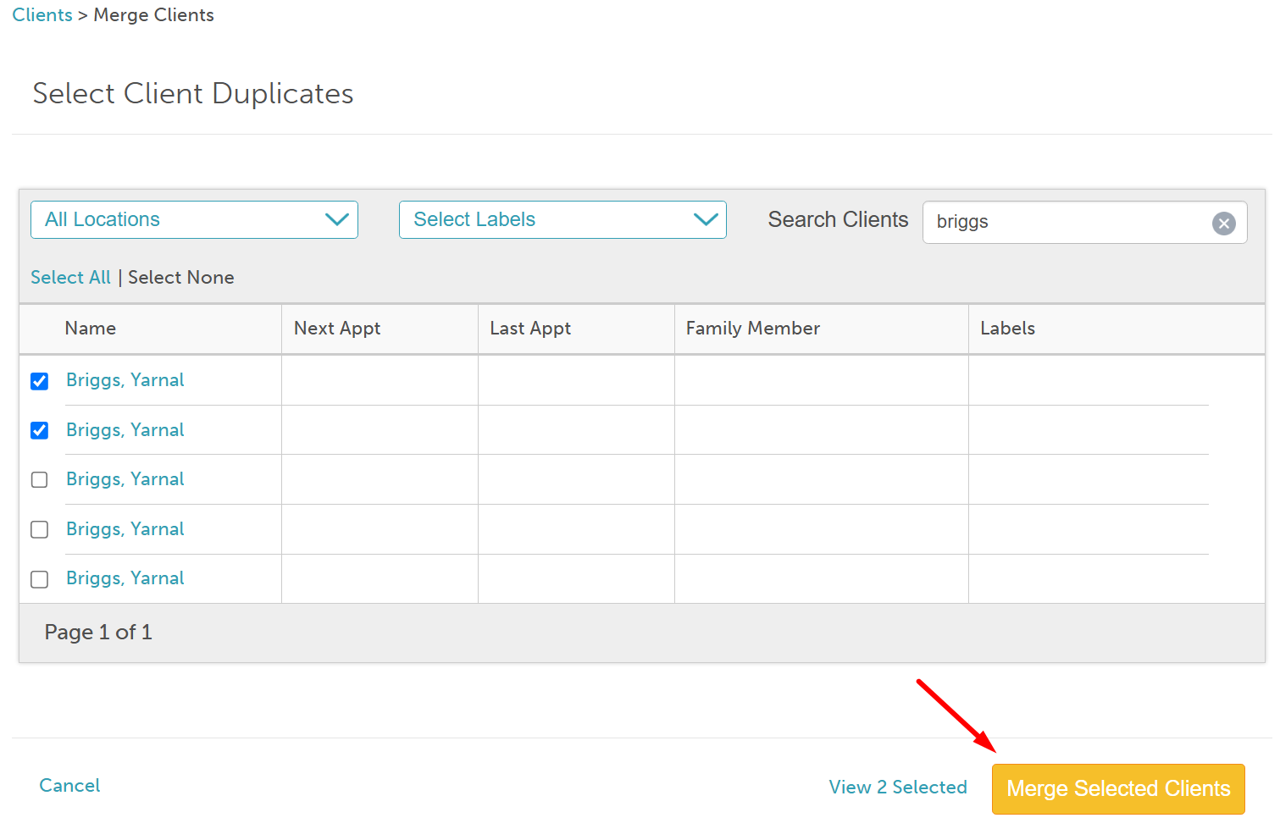Click the Labels column header
The width and height of the screenshot is (1280, 829).
click(1007, 329)
